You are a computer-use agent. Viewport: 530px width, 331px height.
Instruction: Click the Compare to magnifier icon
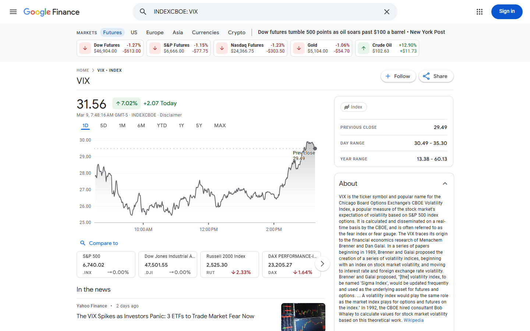83,243
